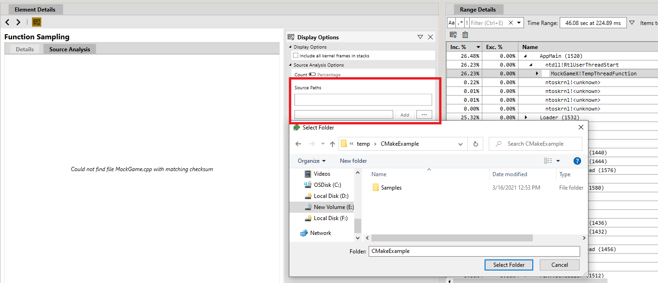Expand the MockGameX!TempThreadFunction node
The width and height of the screenshot is (658, 283).
click(537, 74)
